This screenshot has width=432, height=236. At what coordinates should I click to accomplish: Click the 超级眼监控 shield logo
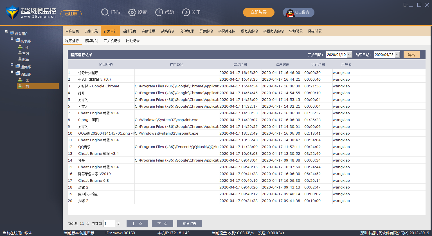12,12
